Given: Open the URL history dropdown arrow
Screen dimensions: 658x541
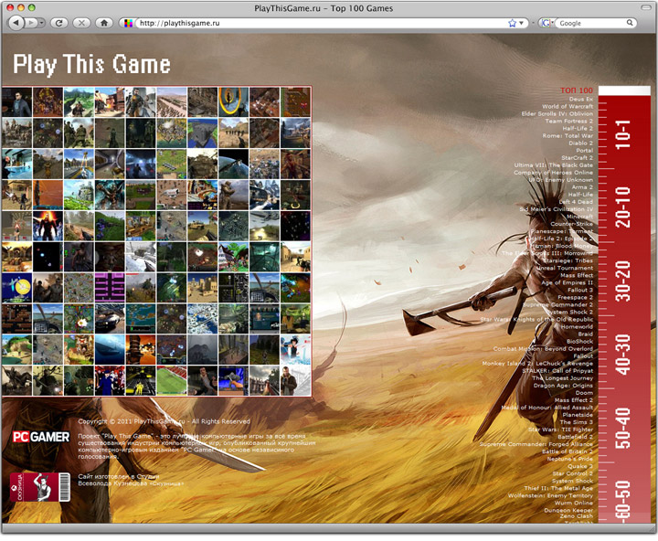Looking at the screenshot, I should tap(522, 23).
